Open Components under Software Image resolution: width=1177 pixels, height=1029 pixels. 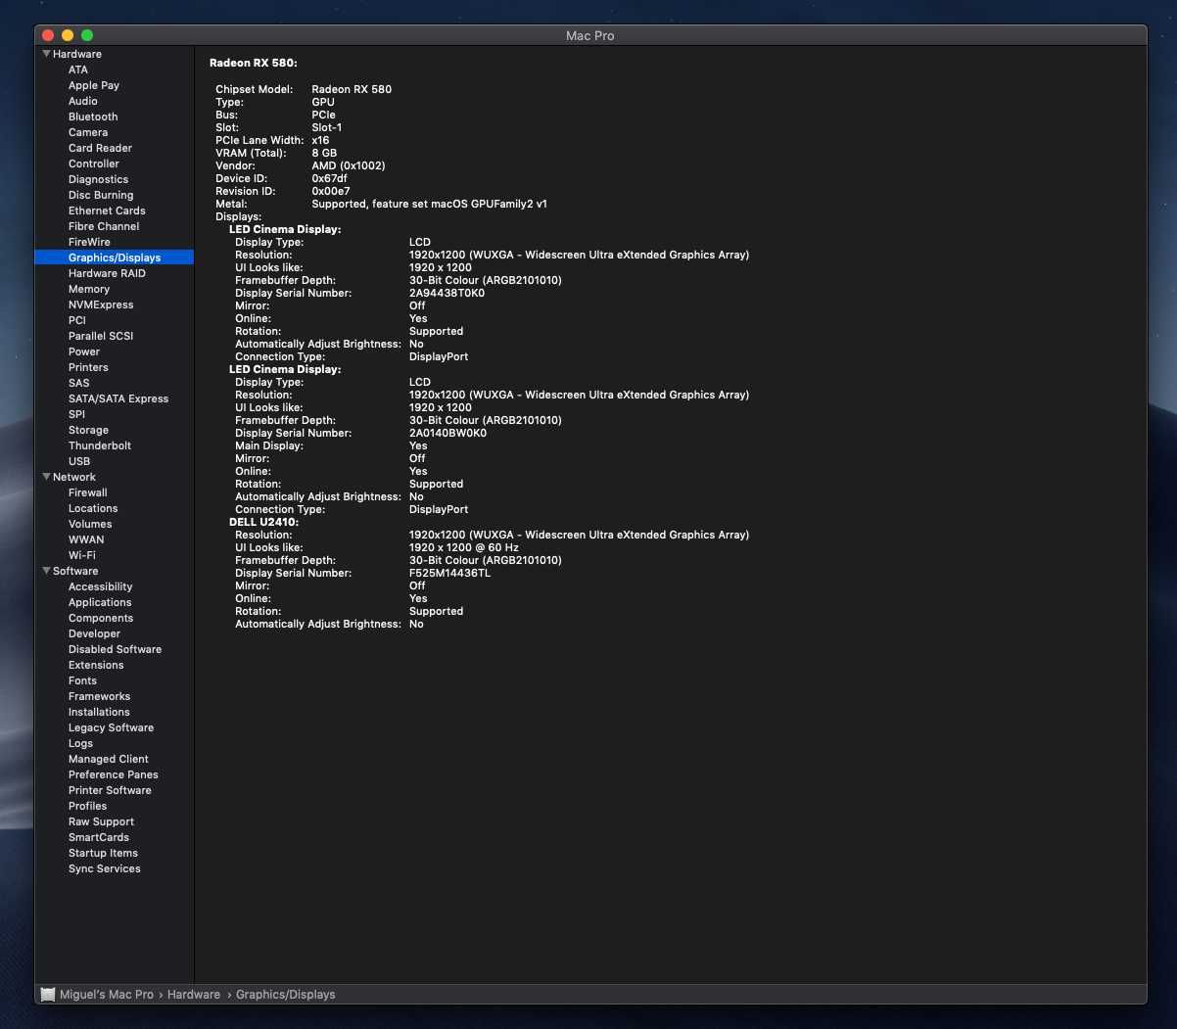101,618
